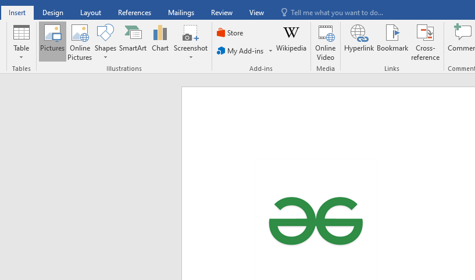
Task: Insert a picture using Pictures button
Action: (x=52, y=41)
